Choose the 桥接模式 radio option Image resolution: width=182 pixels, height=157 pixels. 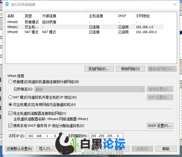pos(11,82)
